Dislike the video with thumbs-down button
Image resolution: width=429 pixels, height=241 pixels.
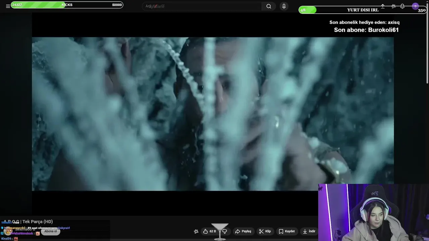tap(225, 231)
